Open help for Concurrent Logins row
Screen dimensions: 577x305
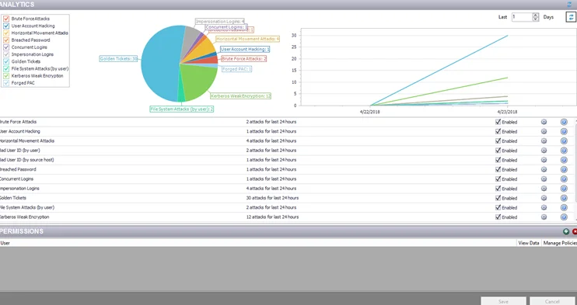tap(564, 179)
